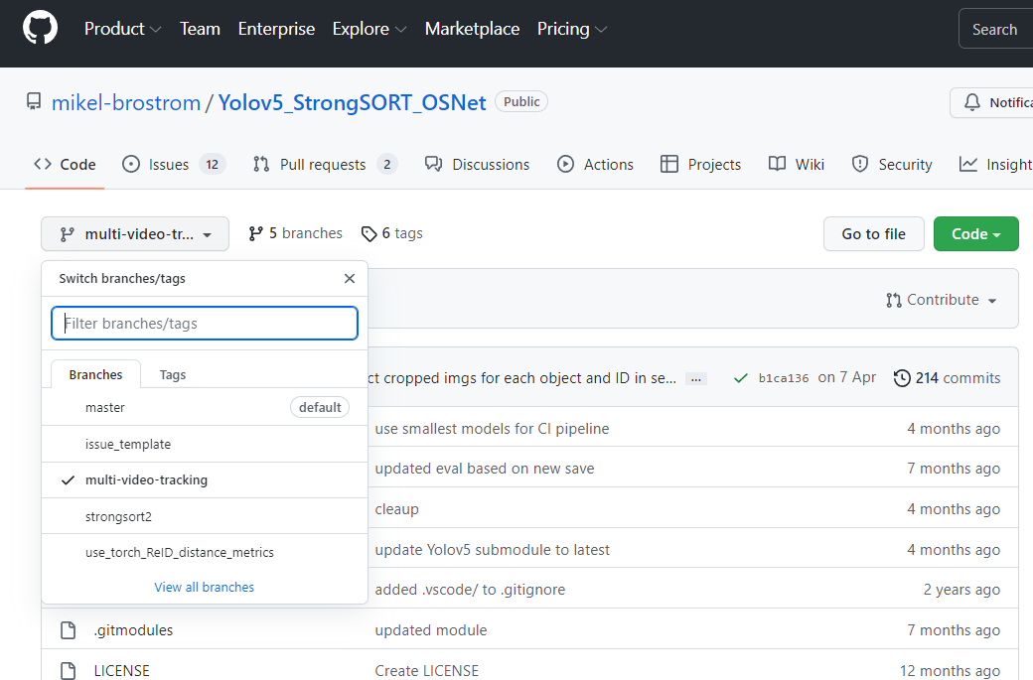Collapse the multi-video-tr... branch selector
Viewport: 1033px width, 680px height.
pyautogui.click(x=135, y=233)
